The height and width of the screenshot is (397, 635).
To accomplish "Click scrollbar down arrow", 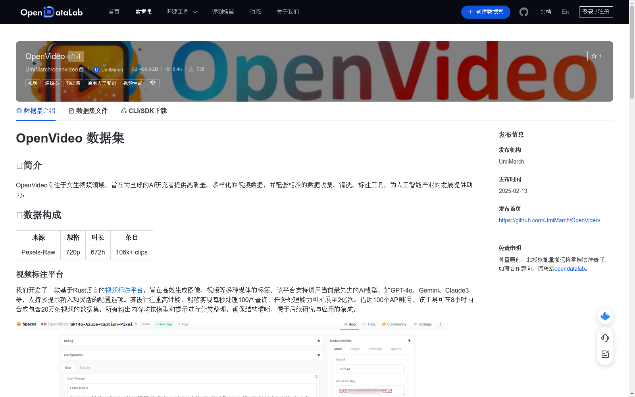I will (632, 394).
